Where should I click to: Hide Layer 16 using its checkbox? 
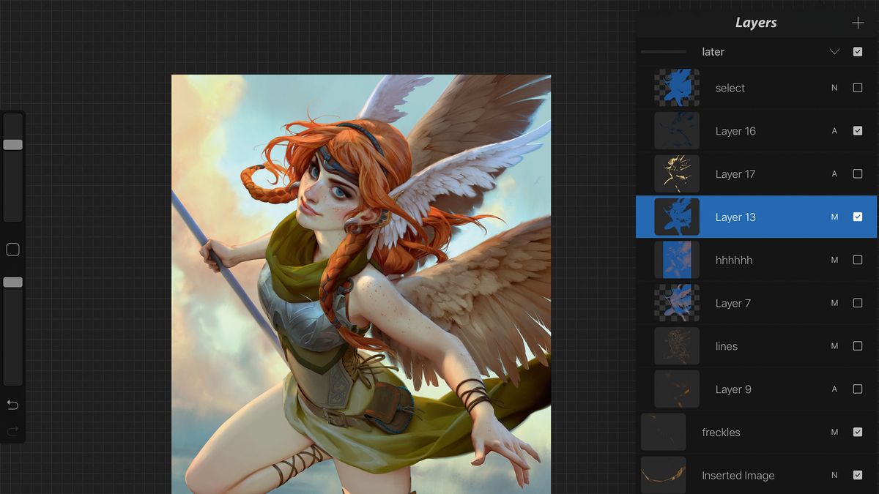[857, 130]
